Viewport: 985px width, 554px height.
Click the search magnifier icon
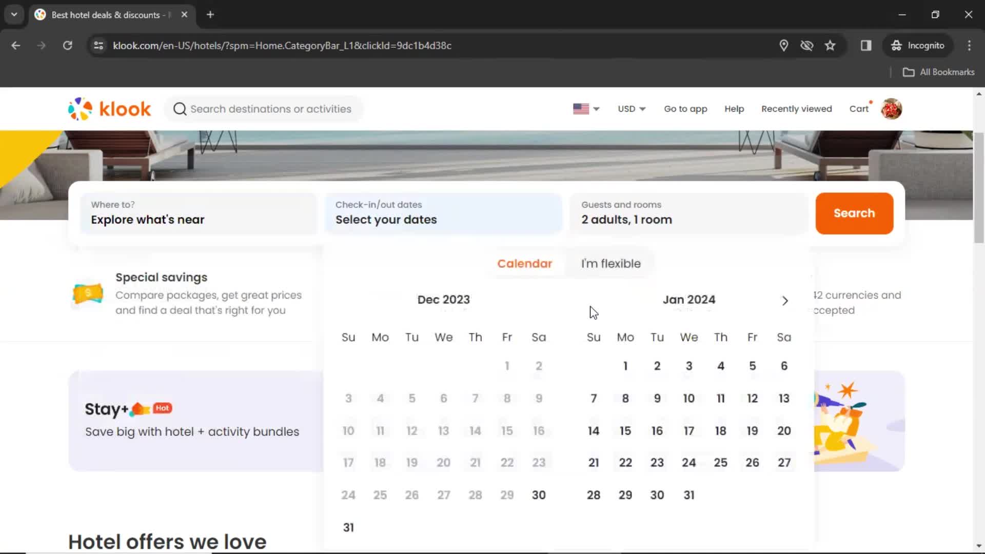coord(179,109)
